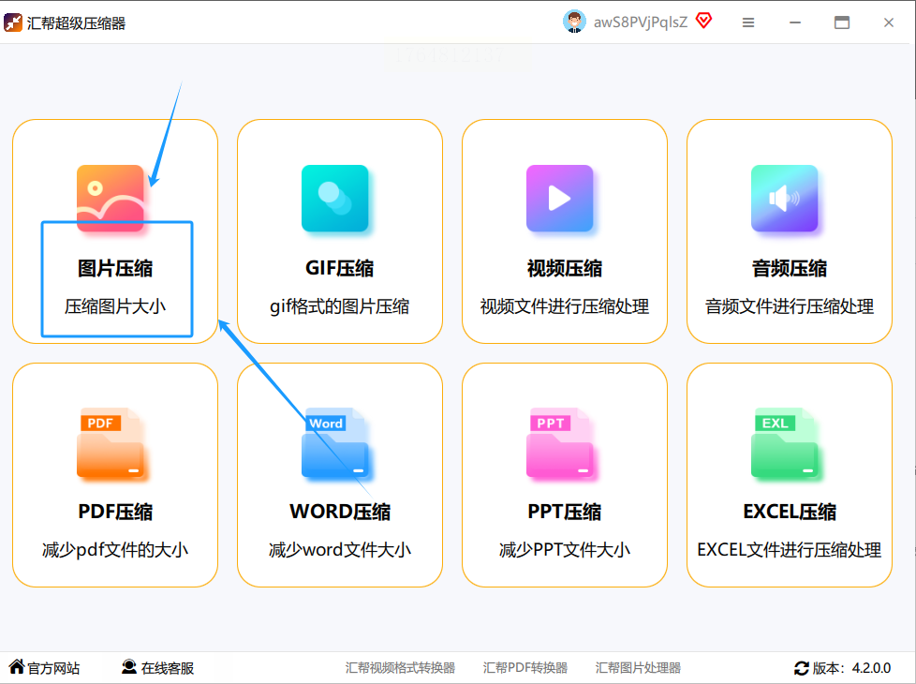Open the 在线客服 link
Viewport: 916px width, 684px height.
[x=167, y=668]
